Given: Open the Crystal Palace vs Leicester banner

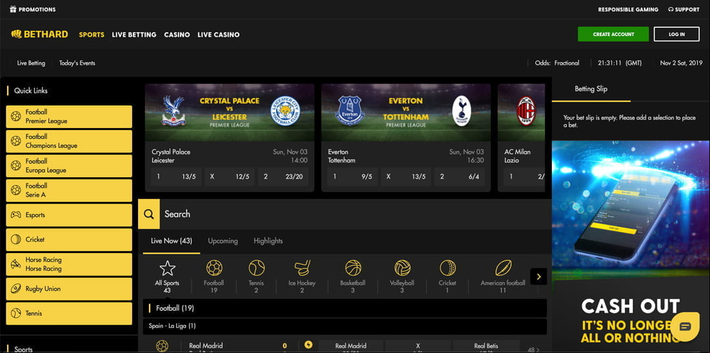Looking at the screenshot, I should click(230, 113).
